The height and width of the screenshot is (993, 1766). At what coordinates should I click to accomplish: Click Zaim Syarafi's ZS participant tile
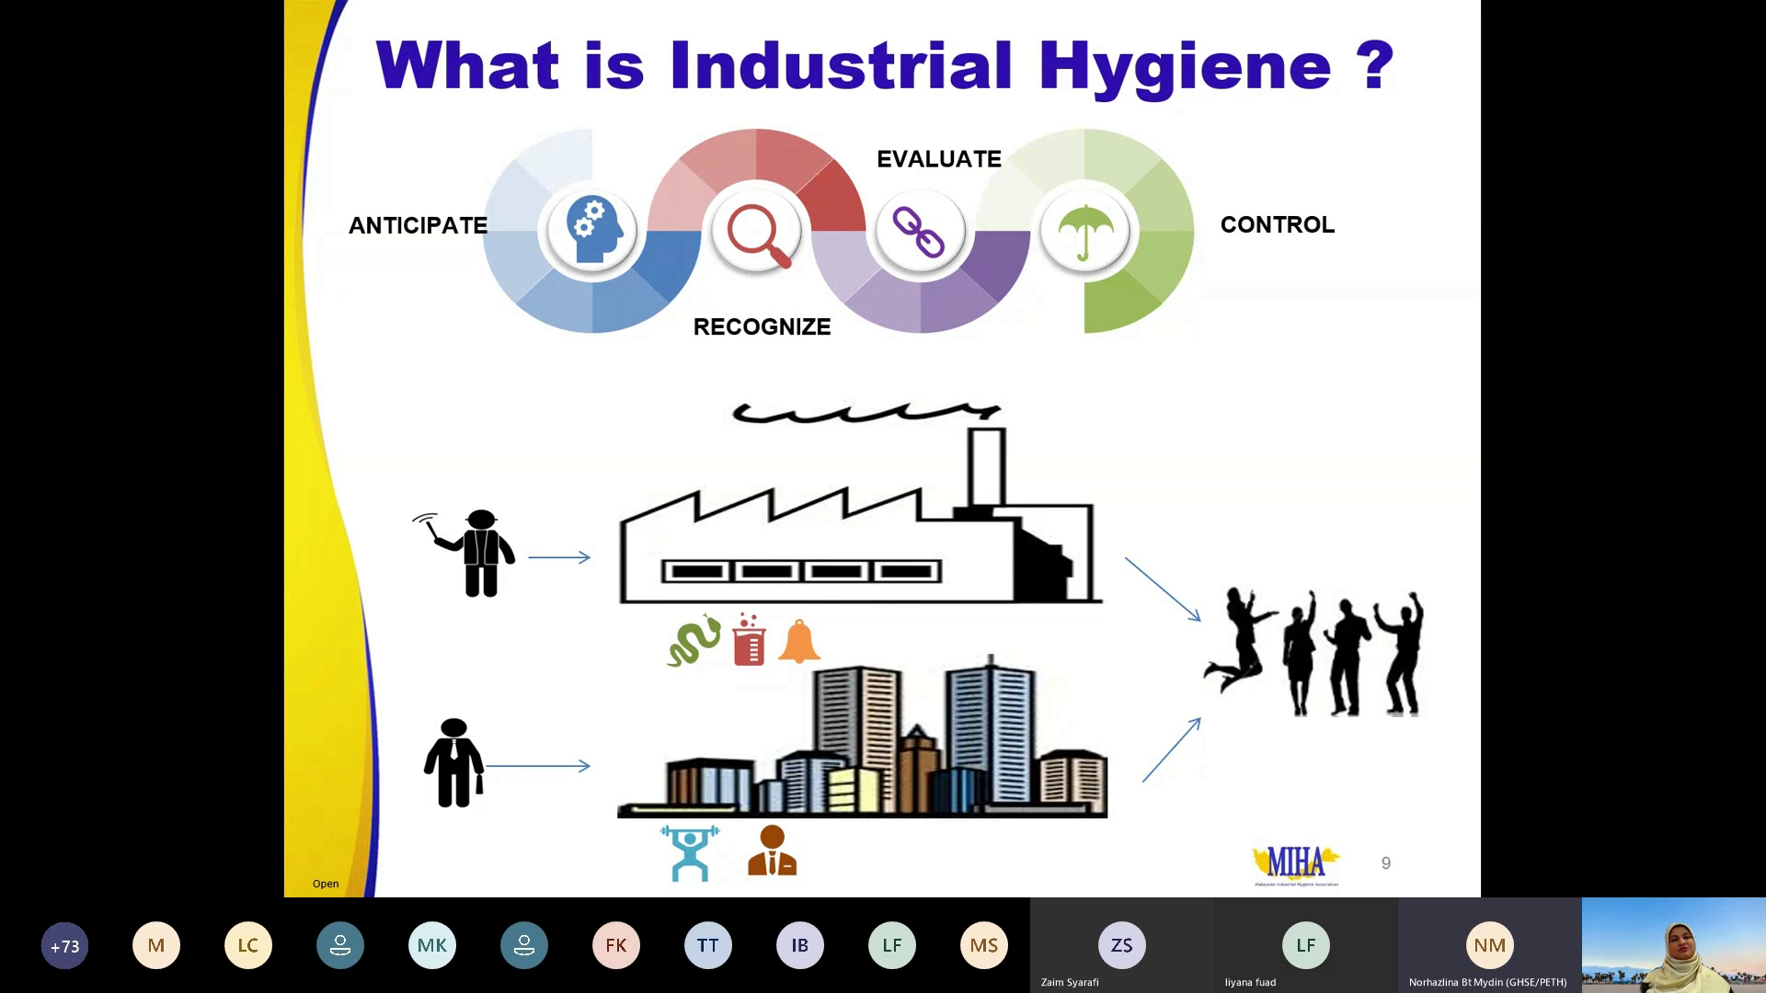(1121, 945)
